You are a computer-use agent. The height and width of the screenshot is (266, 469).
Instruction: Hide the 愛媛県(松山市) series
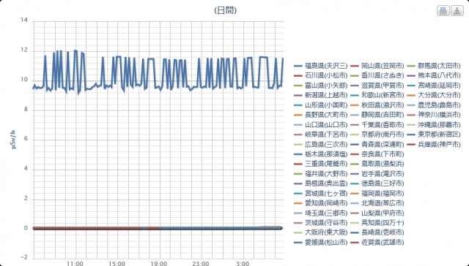pyautogui.click(x=321, y=243)
